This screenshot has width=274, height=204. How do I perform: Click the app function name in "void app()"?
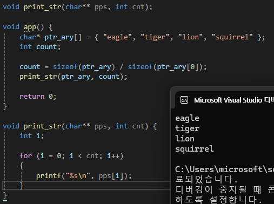coord(30,27)
